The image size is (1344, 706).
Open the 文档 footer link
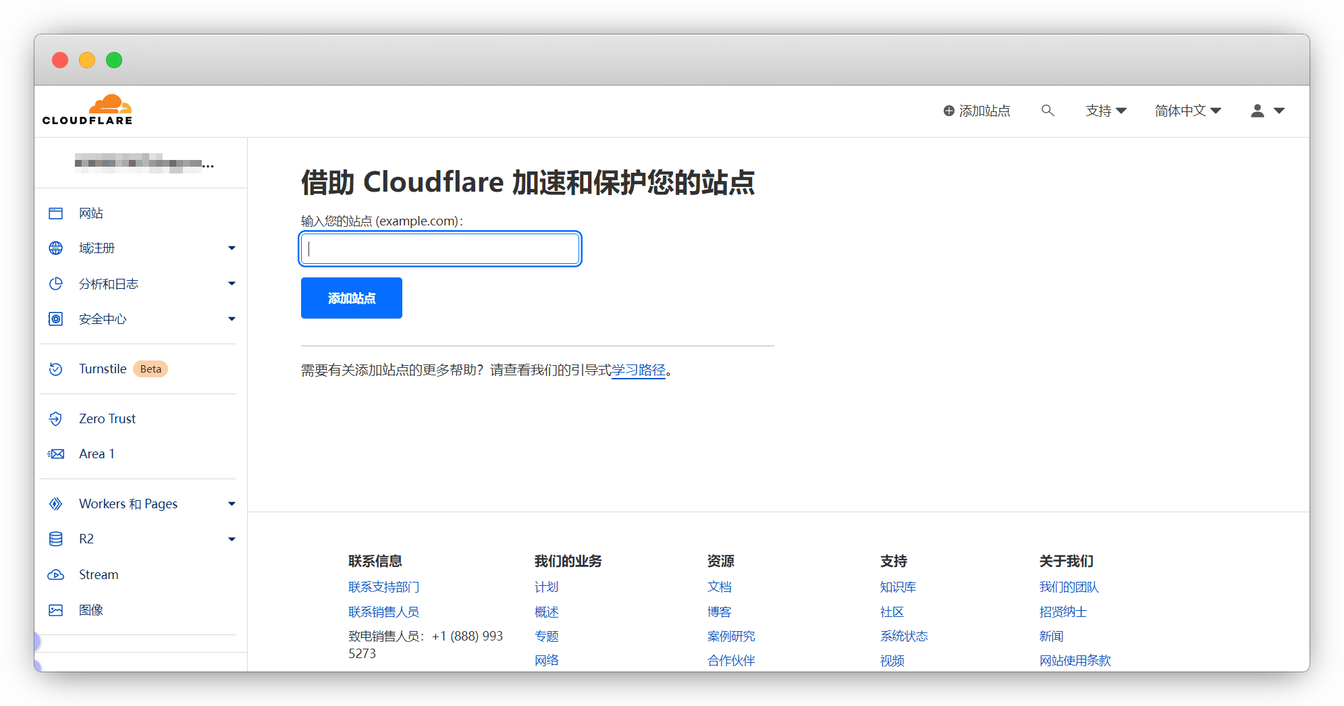point(719,587)
